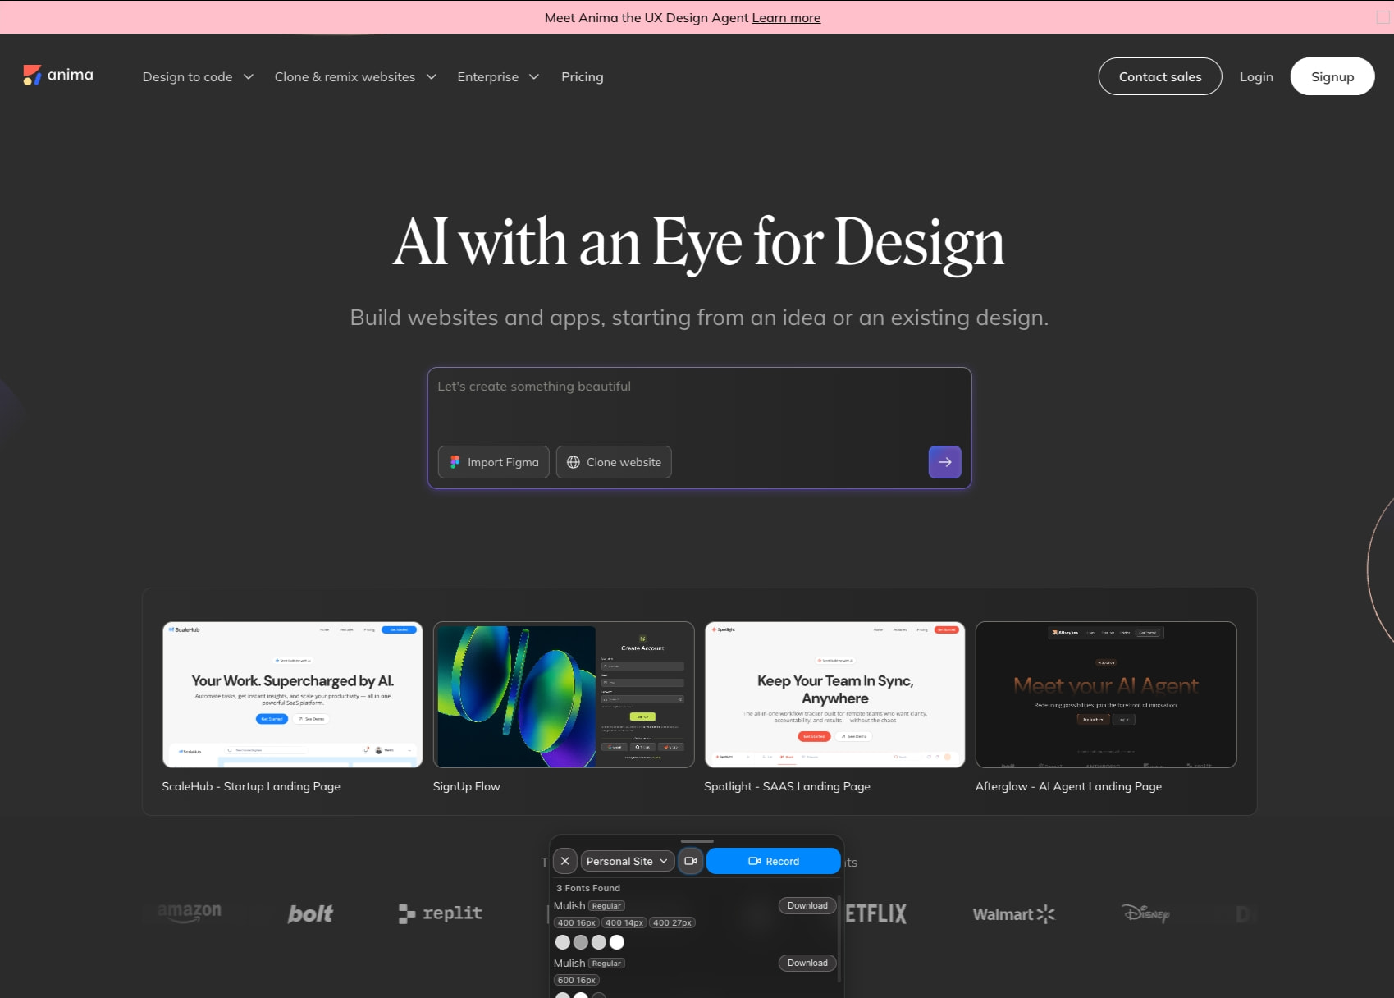This screenshot has height=998, width=1394.
Task: Open the Learn more link in banner
Action: 786,17
